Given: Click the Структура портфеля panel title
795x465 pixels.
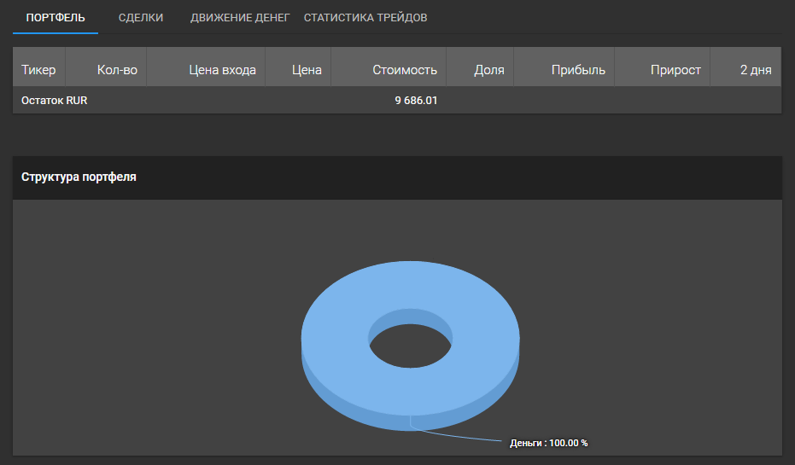Looking at the screenshot, I should point(79,177).
